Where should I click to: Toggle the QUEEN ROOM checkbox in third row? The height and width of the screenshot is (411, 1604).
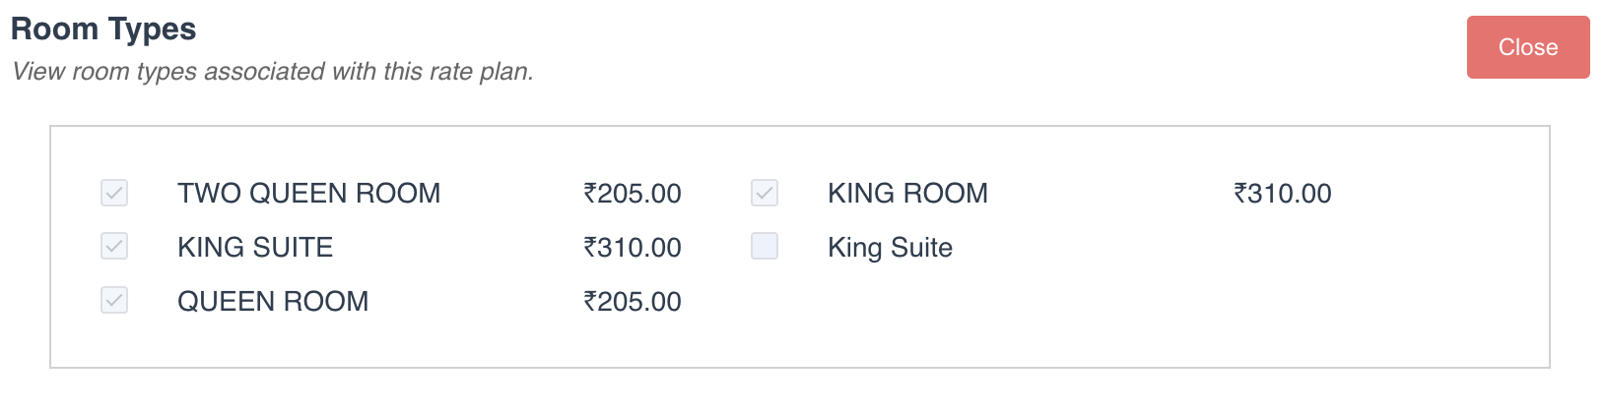tap(114, 300)
